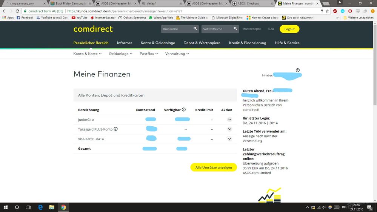Click info icon next to Tagesgeld PLUS-Konto
This screenshot has height=212, width=377.
tap(116, 129)
